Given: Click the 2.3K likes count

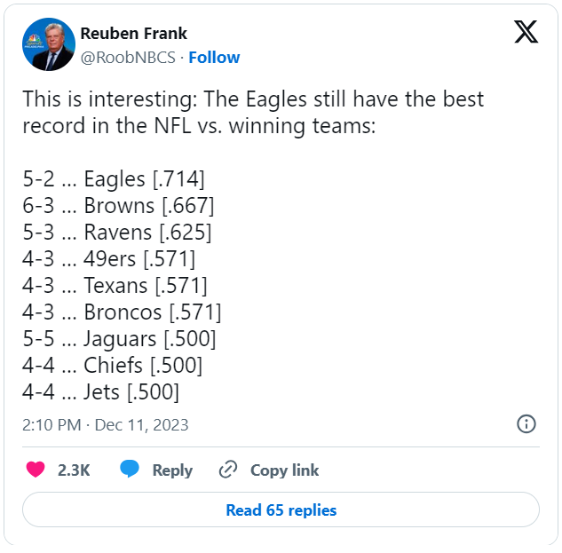Looking at the screenshot, I should click(74, 470).
